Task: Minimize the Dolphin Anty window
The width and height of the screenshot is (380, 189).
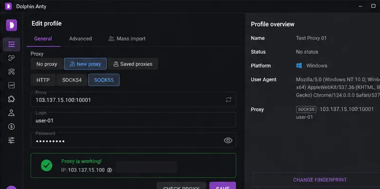Action: coord(361,6)
